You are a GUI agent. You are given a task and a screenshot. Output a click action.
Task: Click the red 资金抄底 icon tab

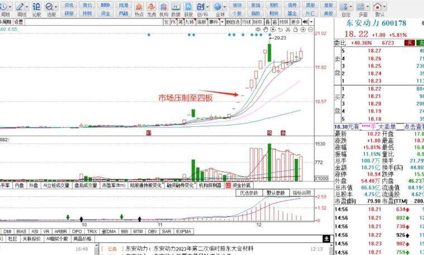(228, 185)
